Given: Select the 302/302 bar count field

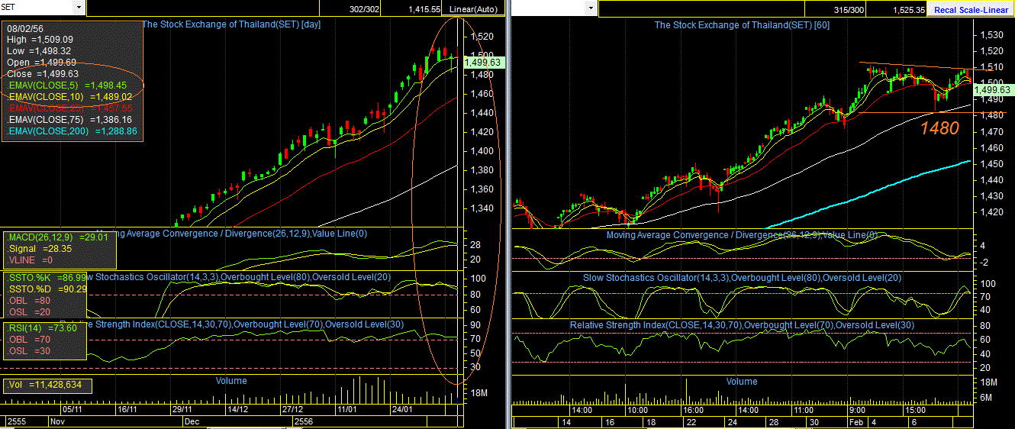Looking at the screenshot, I should (363, 9).
